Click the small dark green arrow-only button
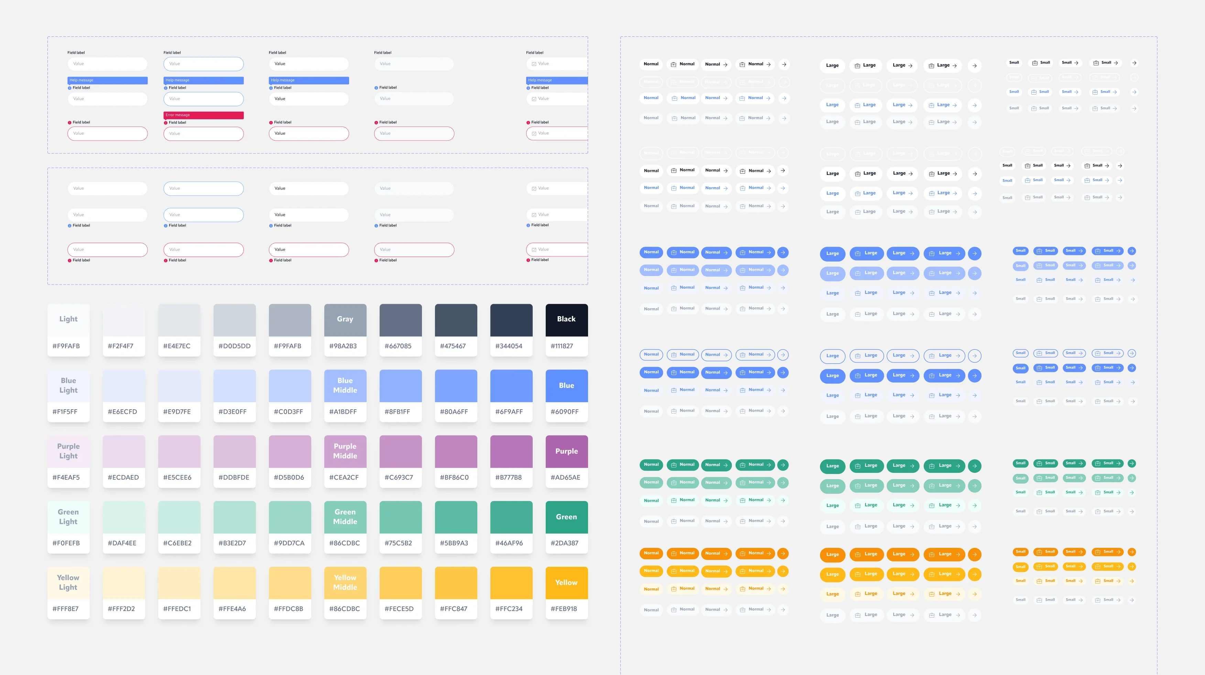 tap(1131, 464)
